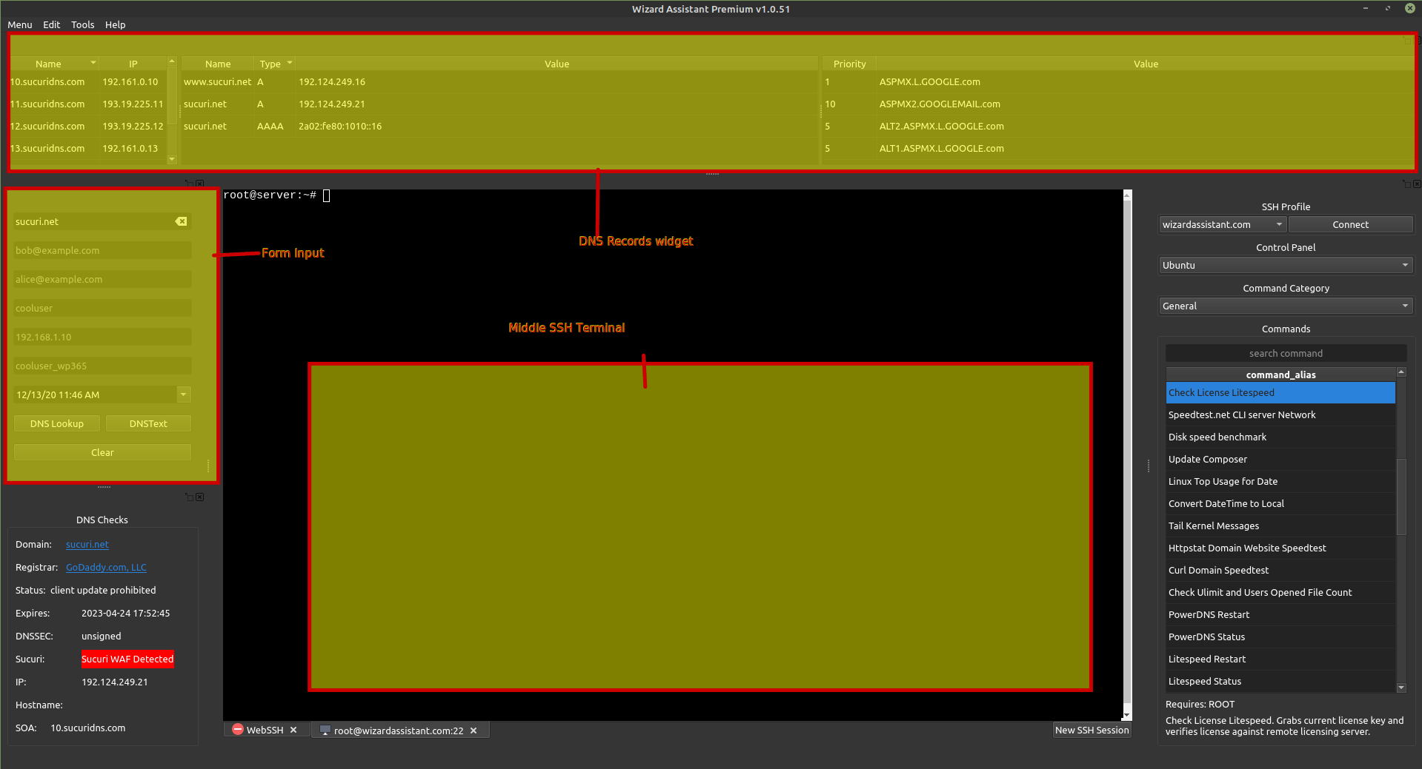Open the Tools menu
Screen dimensions: 1422x769
(x=82, y=24)
